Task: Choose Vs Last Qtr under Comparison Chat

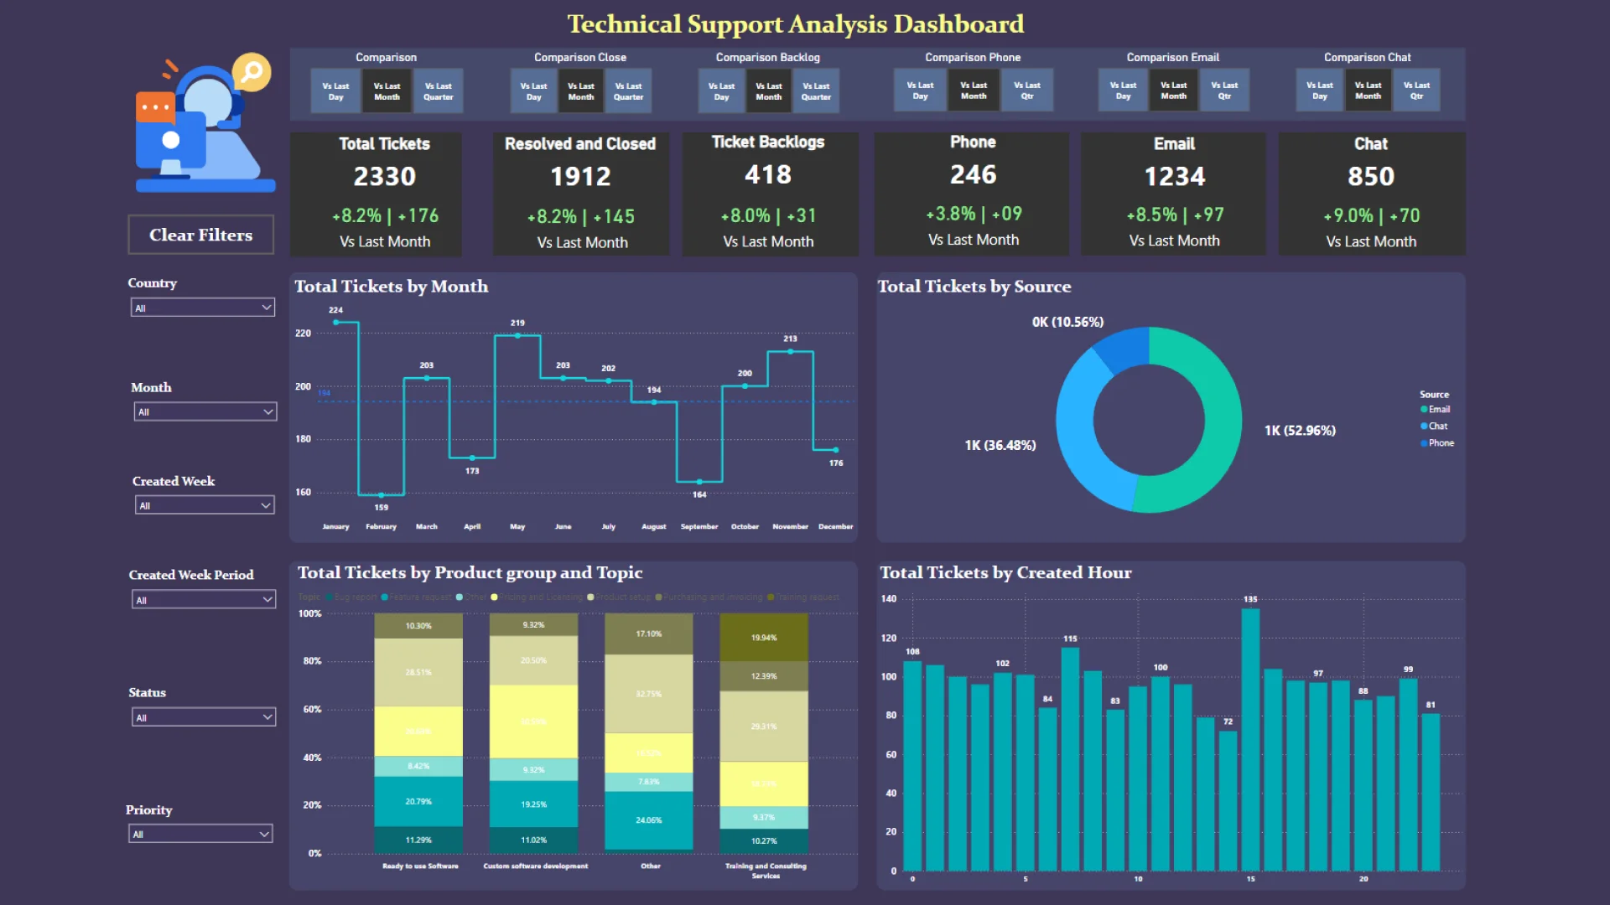Action: click(1416, 90)
